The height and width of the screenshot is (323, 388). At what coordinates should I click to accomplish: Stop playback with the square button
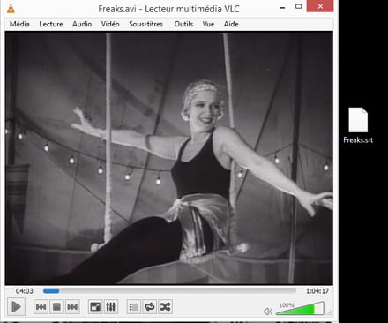[x=56, y=307]
